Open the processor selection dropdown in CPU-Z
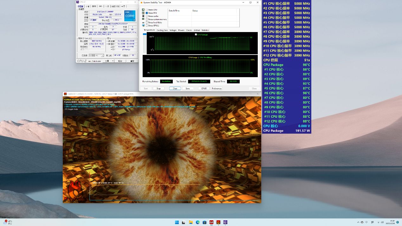Image resolution: width=402 pixels, height=226 pixels. coord(97,55)
